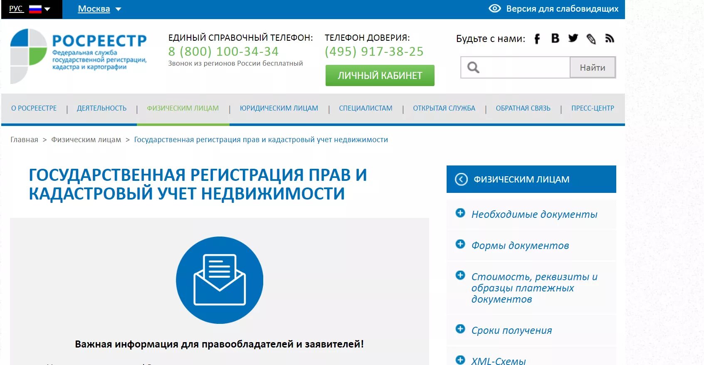Click phone number 8 (800) 100-34-34

223,52
